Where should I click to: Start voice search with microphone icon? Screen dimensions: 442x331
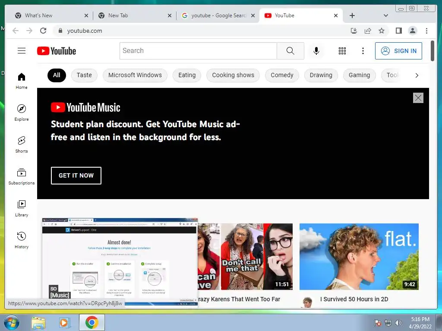(316, 51)
